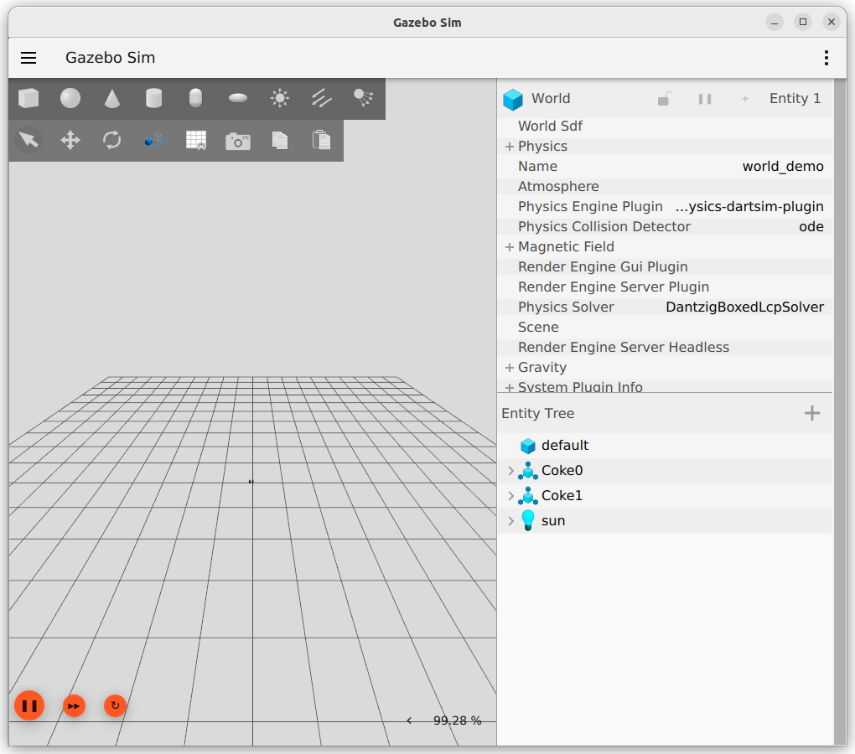Click the Render Engine Gui Plugin row
This screenshot has height=754, width=855.
pos(665,267)
